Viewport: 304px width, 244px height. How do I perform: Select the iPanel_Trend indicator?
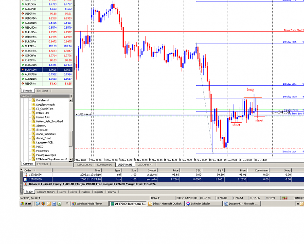pos(44,138)
